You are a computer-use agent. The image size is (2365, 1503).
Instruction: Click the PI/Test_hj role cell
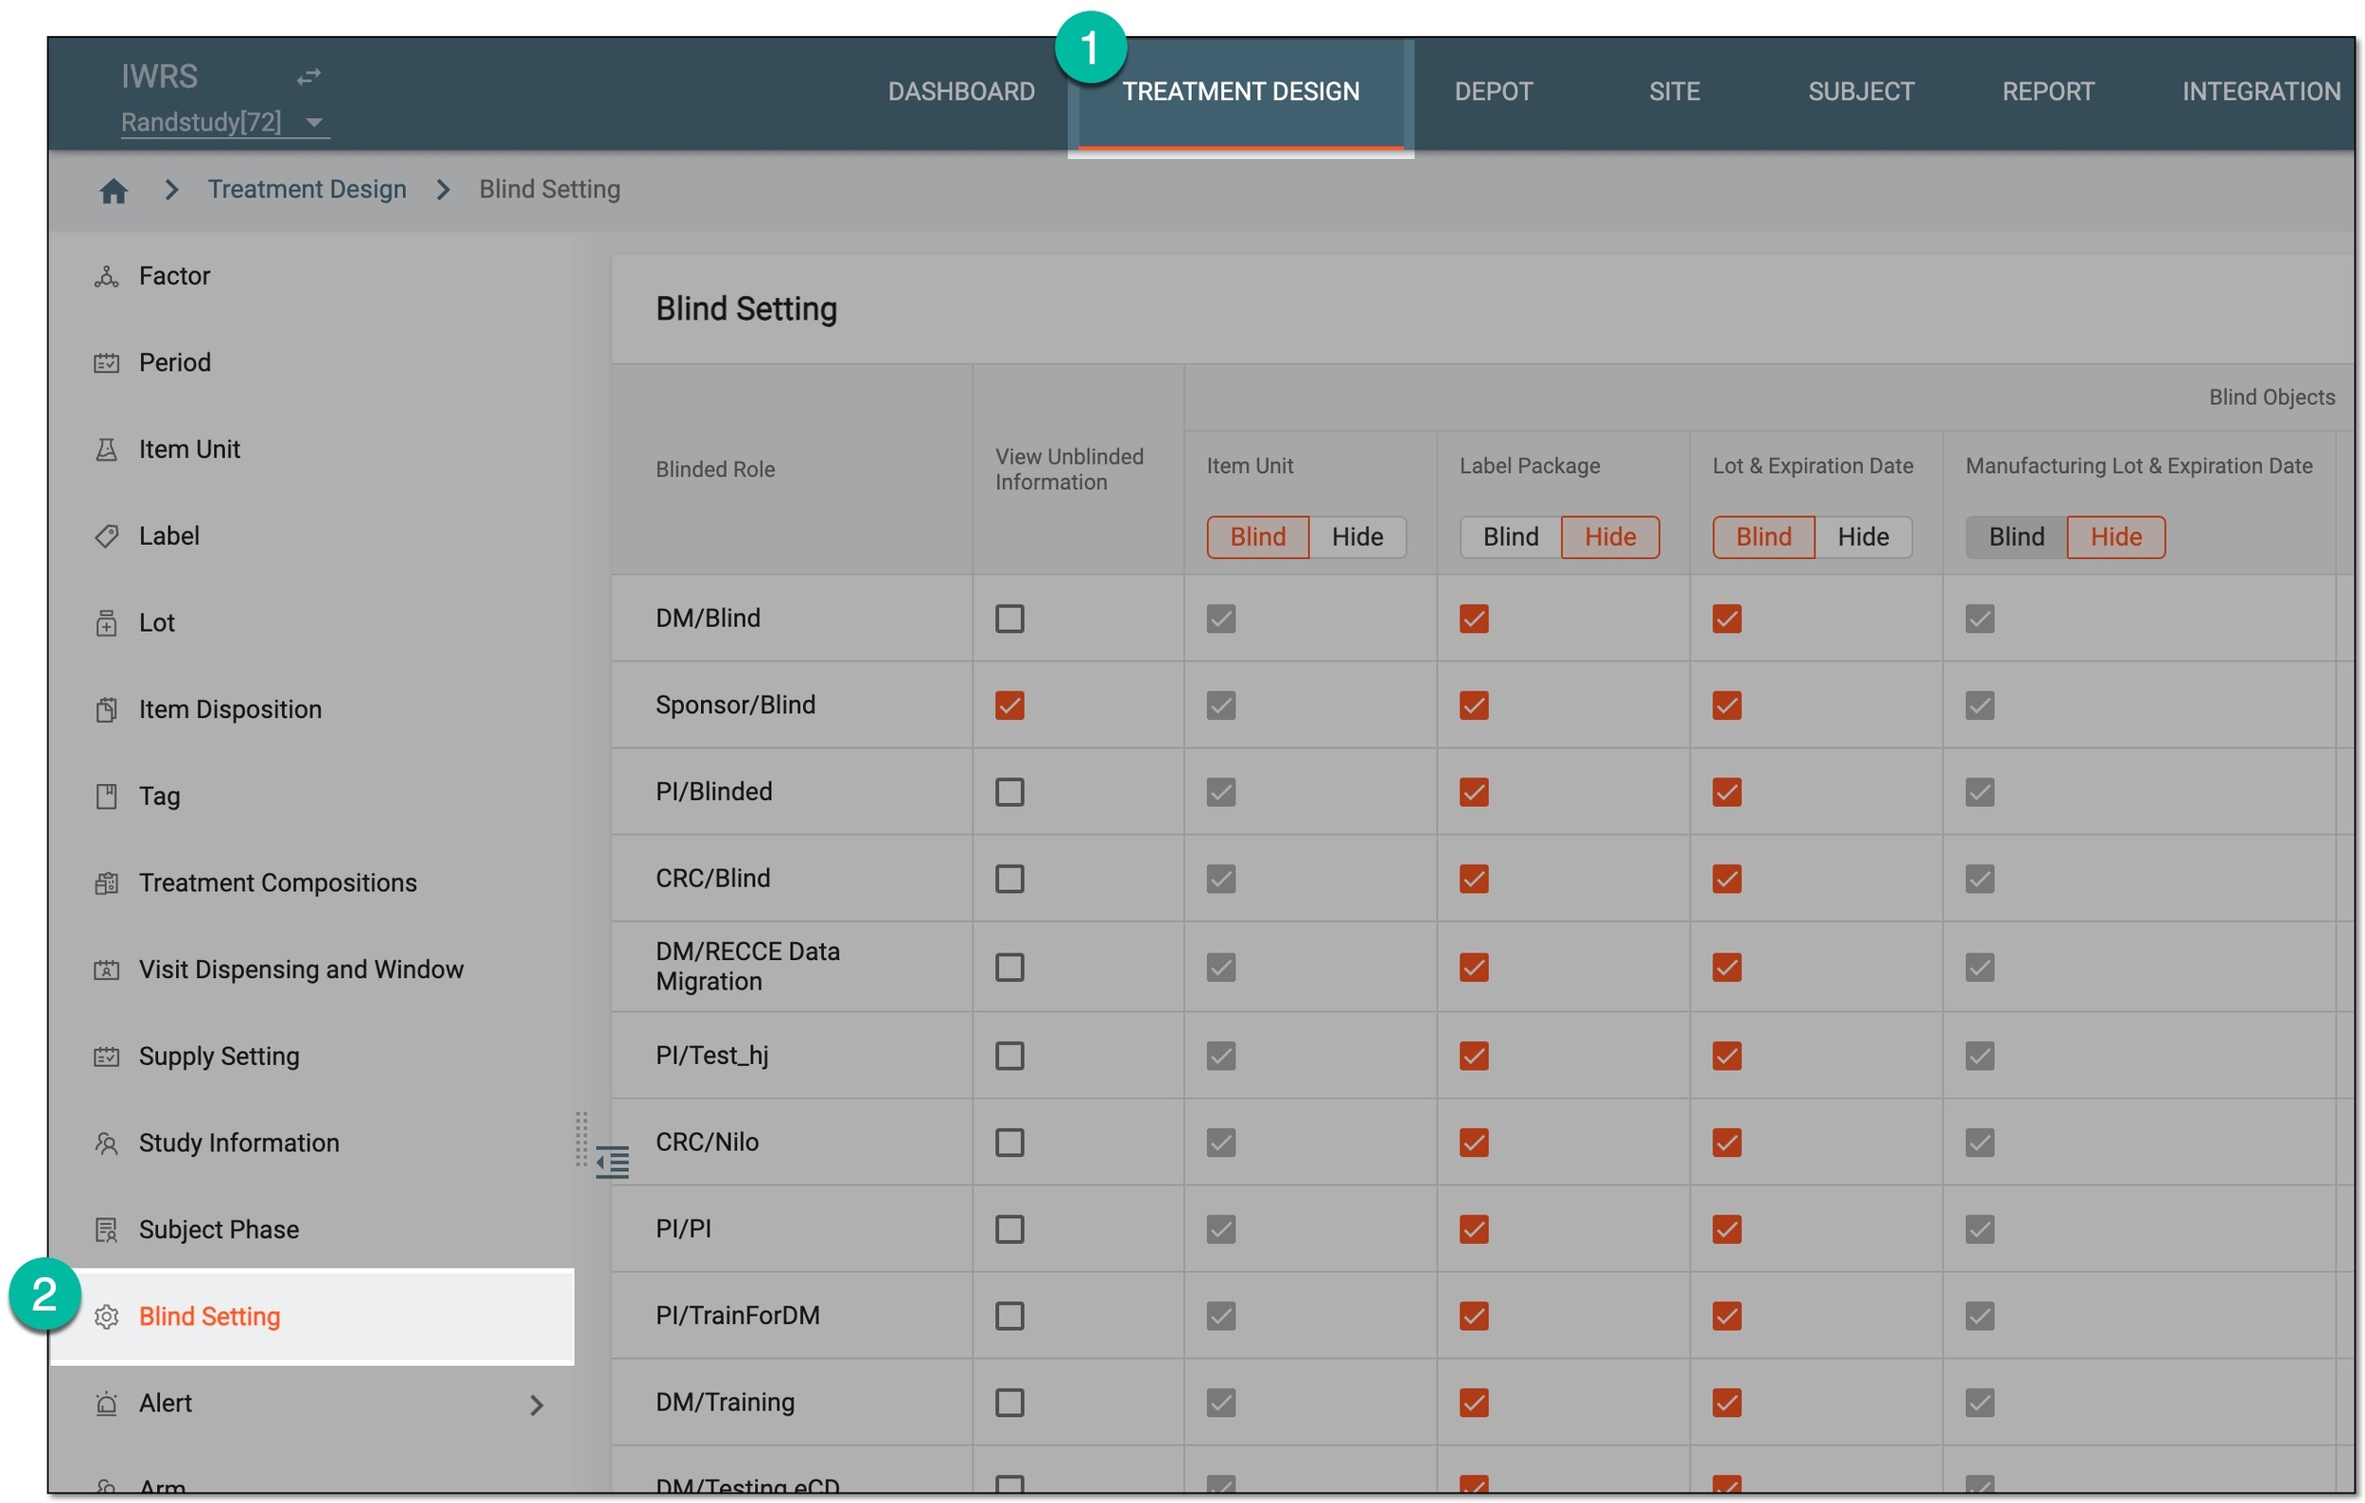point(793,1056)
